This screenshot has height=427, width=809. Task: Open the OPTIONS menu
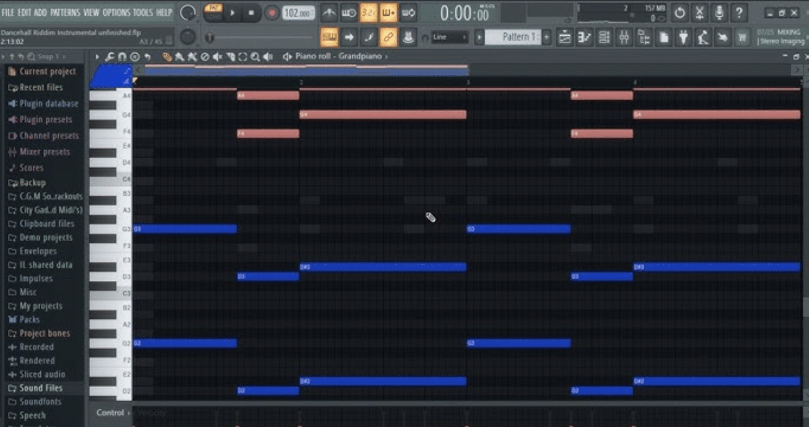click(116, 12)
